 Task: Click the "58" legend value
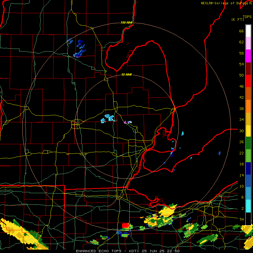(241, 53)
